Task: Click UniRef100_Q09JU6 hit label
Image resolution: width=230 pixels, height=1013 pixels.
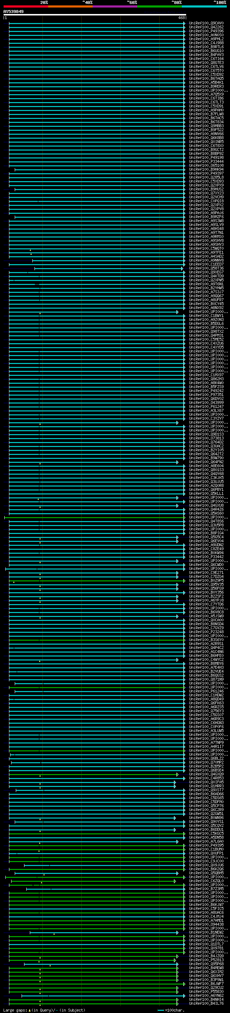Action: pos(206,866)
